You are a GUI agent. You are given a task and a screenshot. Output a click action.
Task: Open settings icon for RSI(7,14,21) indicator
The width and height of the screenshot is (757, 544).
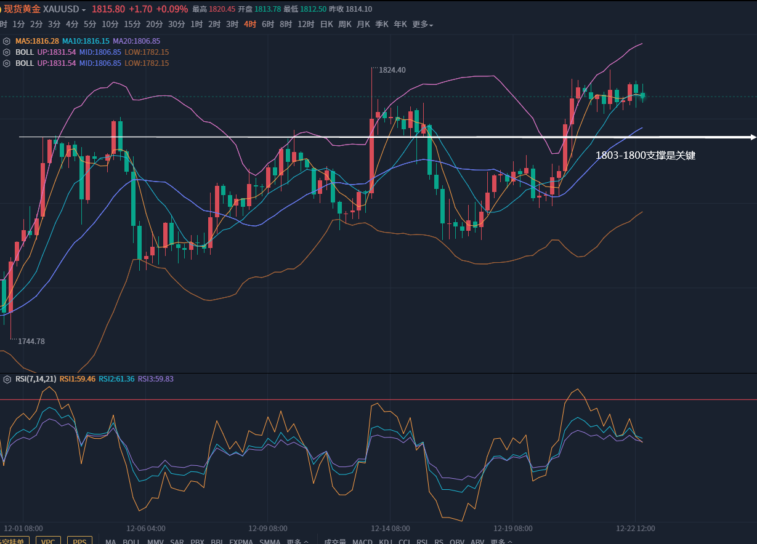[7, 379]
